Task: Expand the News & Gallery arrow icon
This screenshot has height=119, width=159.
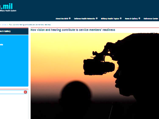Action: 139,18
